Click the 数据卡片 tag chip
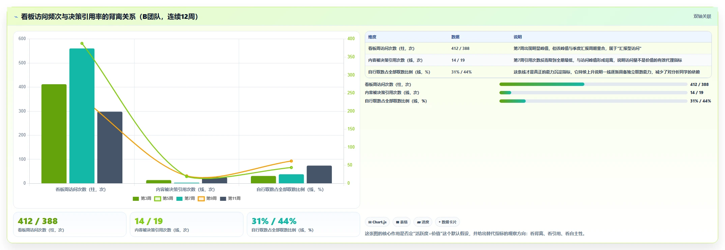The height and width of the screenshot is (250, 725). coord(447,222)
